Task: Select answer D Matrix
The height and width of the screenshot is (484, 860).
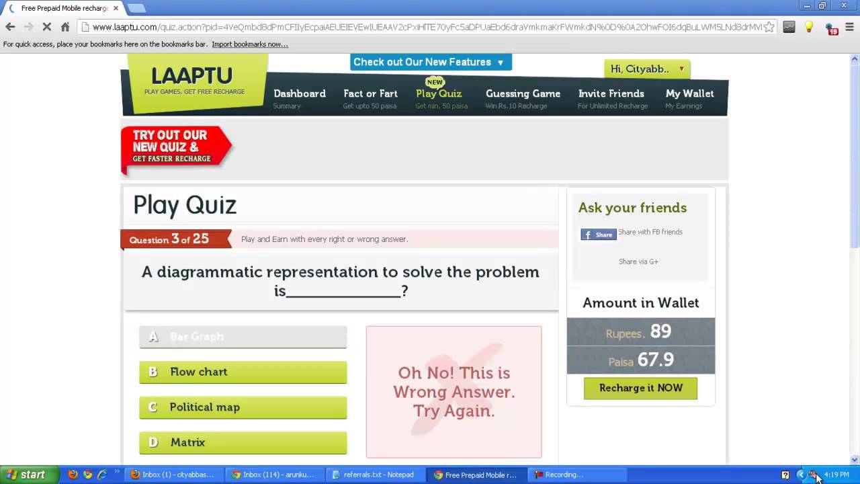Action: coord(243,442)
